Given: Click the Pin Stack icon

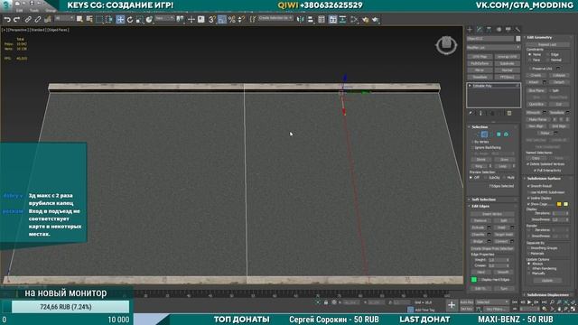Looking at the screenshot, I should point(471,114).
